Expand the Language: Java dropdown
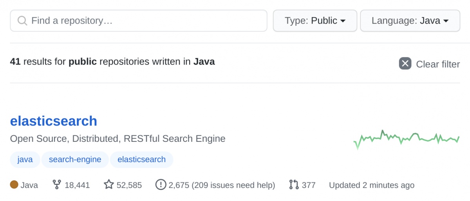 [x=410, y=21]
